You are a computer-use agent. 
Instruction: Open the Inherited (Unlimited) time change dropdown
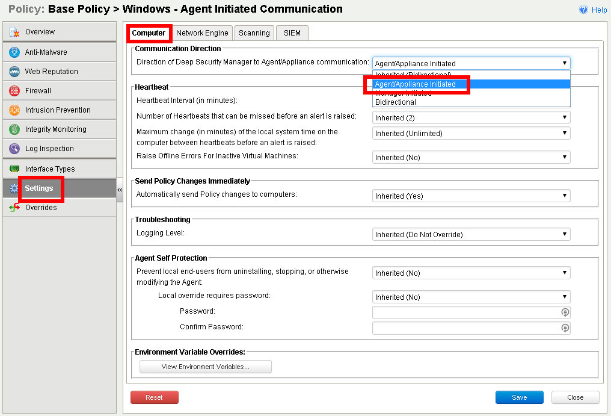(471, 133)
